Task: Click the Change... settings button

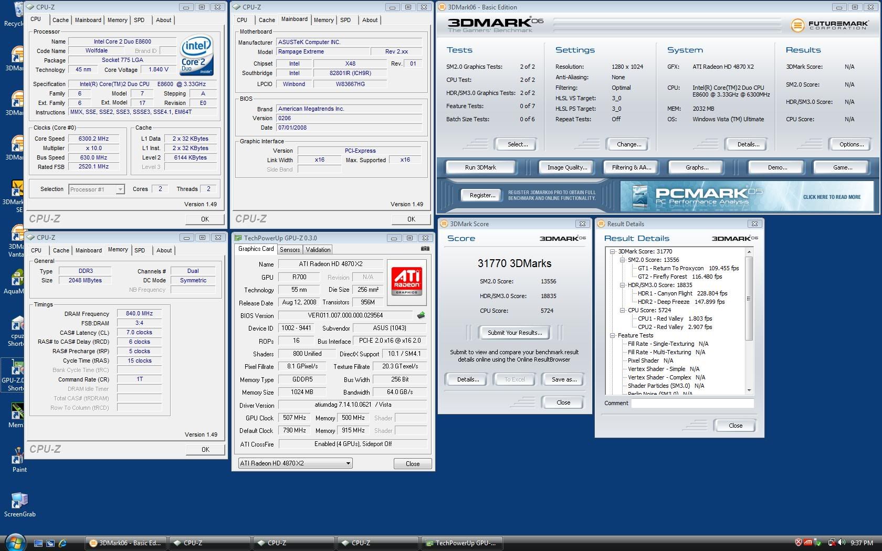Action: point(629,144)
